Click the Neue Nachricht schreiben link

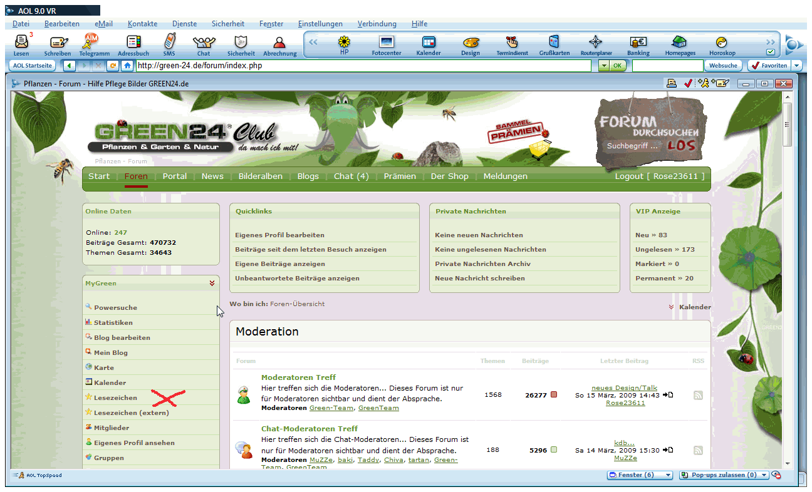(x=480, y=278)
